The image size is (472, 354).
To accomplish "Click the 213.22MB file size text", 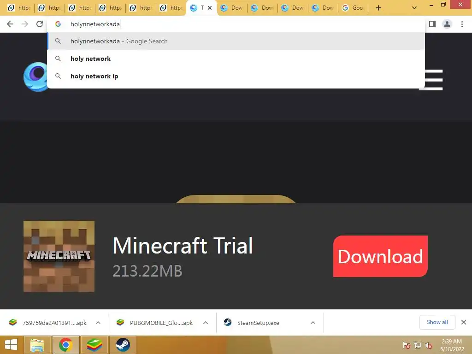I will tap(147, 271).
